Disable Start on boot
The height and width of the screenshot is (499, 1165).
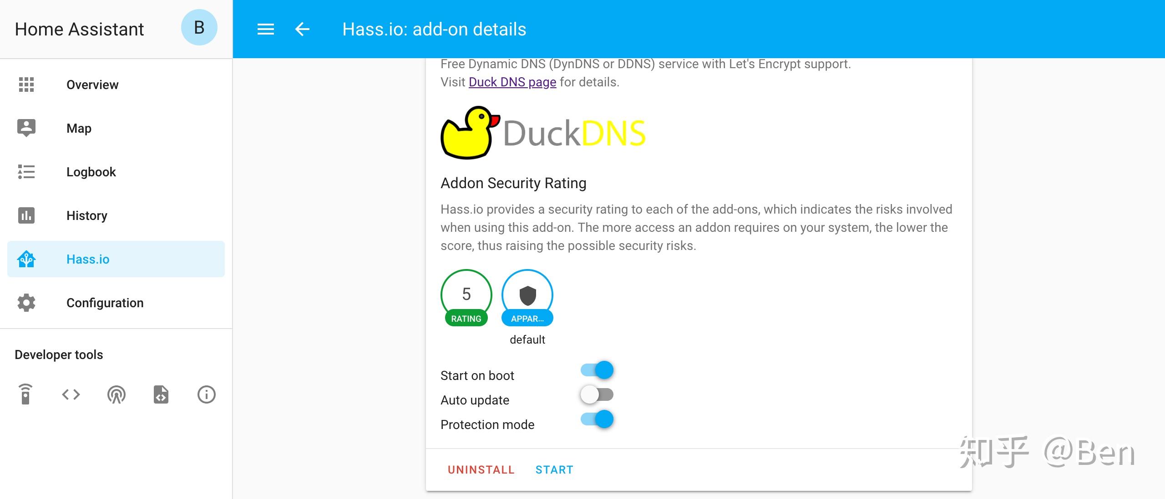coord(597,370)
